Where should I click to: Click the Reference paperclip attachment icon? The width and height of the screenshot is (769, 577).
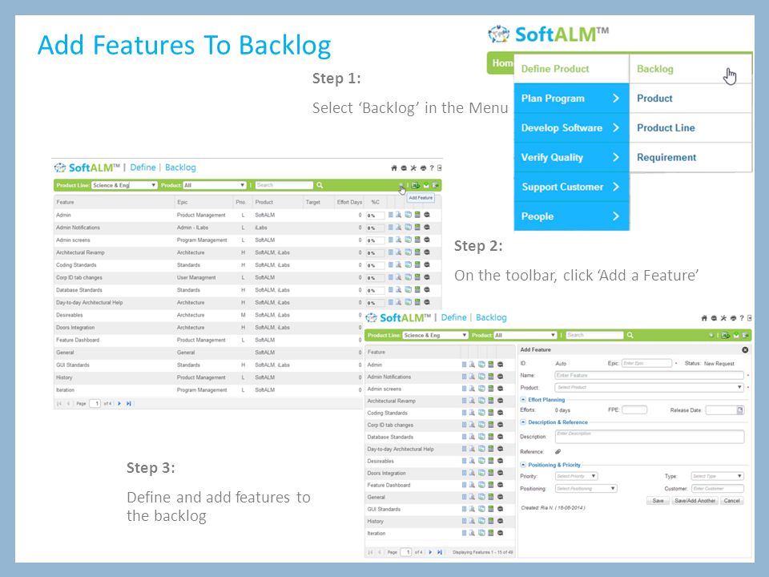[558, 451]
